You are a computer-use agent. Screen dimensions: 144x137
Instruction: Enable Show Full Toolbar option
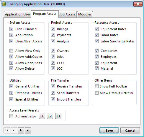click(96, 86)
